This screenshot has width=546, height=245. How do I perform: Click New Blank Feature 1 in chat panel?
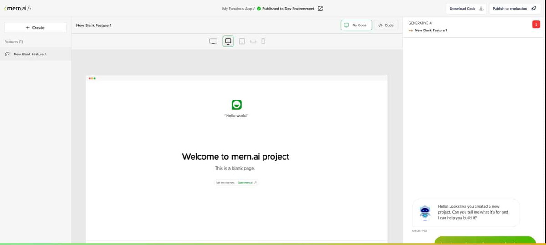pyautogui.click(x=431, y=30)
